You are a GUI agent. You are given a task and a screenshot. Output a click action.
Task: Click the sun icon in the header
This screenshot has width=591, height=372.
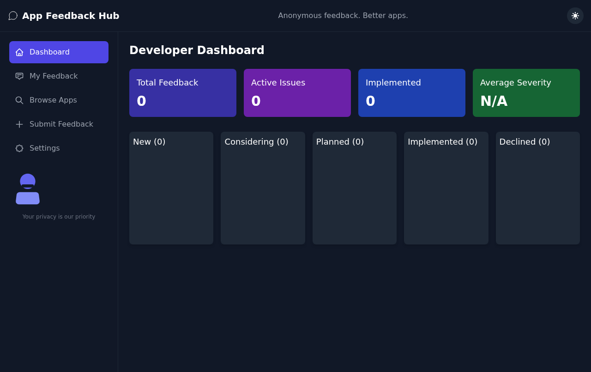[x=575, y=15]
